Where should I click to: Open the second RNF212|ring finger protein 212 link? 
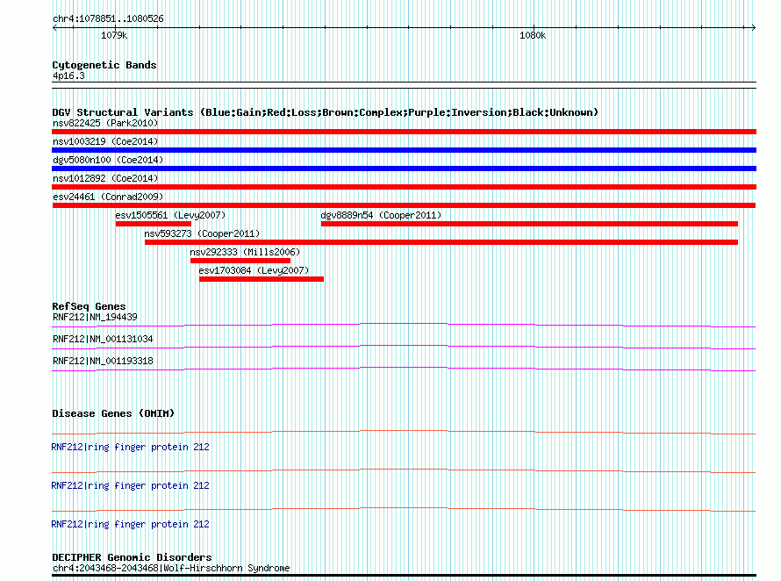[x=130, y=486]
